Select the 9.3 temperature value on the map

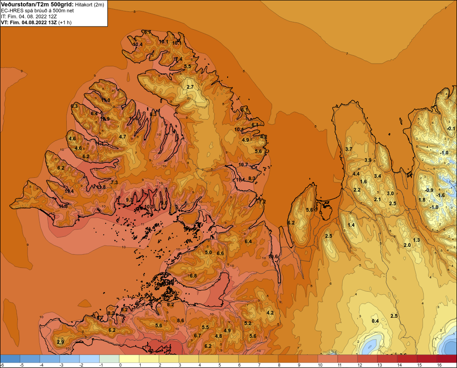(x=129, y=200)
